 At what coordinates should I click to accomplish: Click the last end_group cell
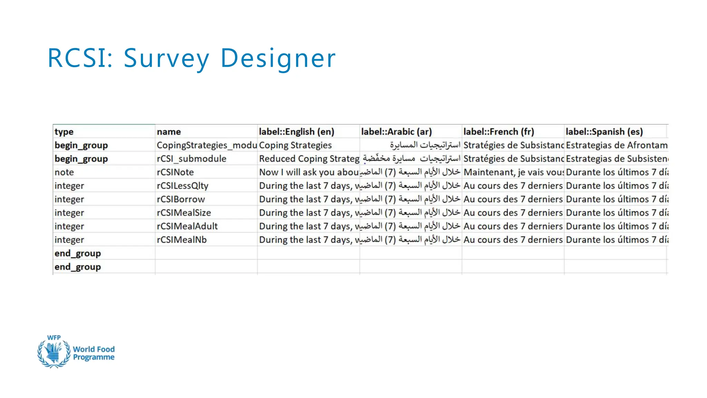click(104, 267)
